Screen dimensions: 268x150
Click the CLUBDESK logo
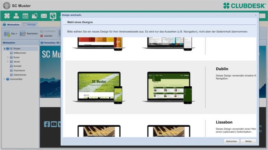[244, 6]
